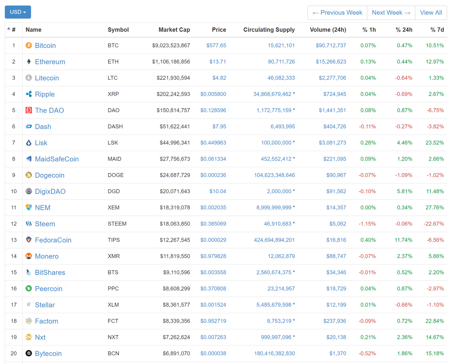Click the Bitcoin coin logo icon
The width and height of the screenshot is (452, 364).
[29, 46]
